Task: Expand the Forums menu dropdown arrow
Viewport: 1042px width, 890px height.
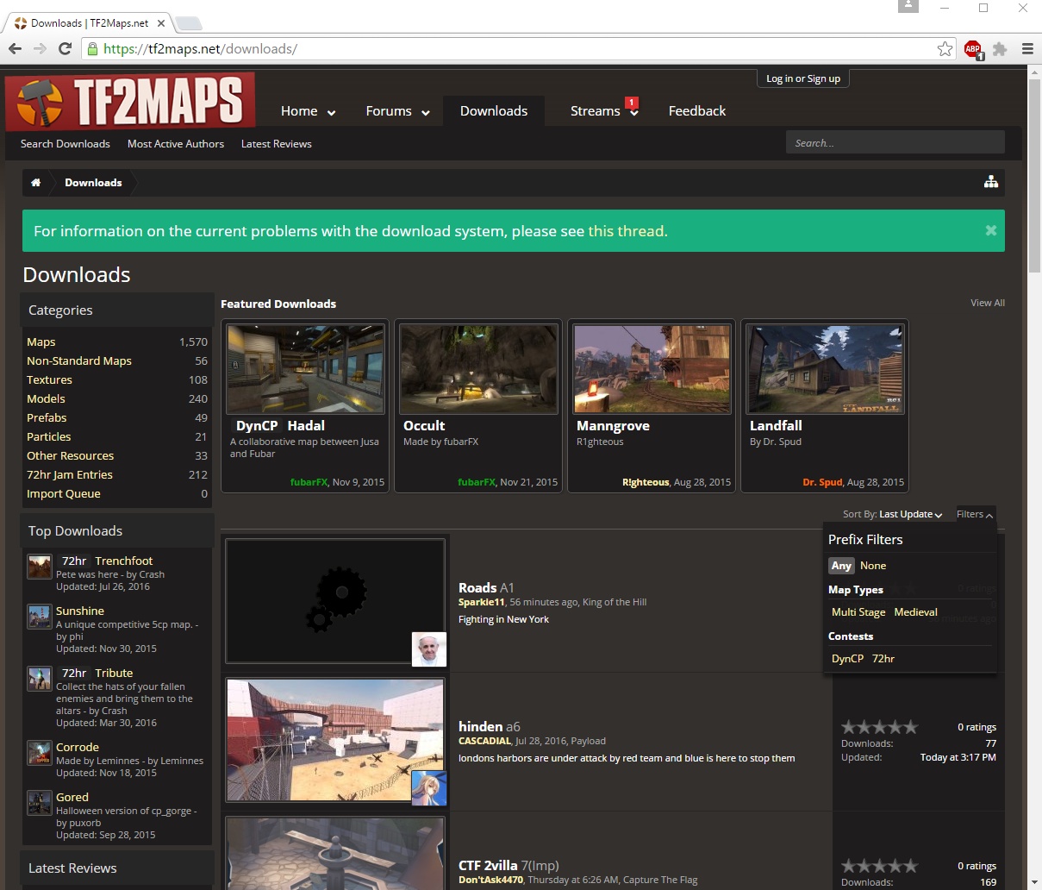Action: pos(425,112)
